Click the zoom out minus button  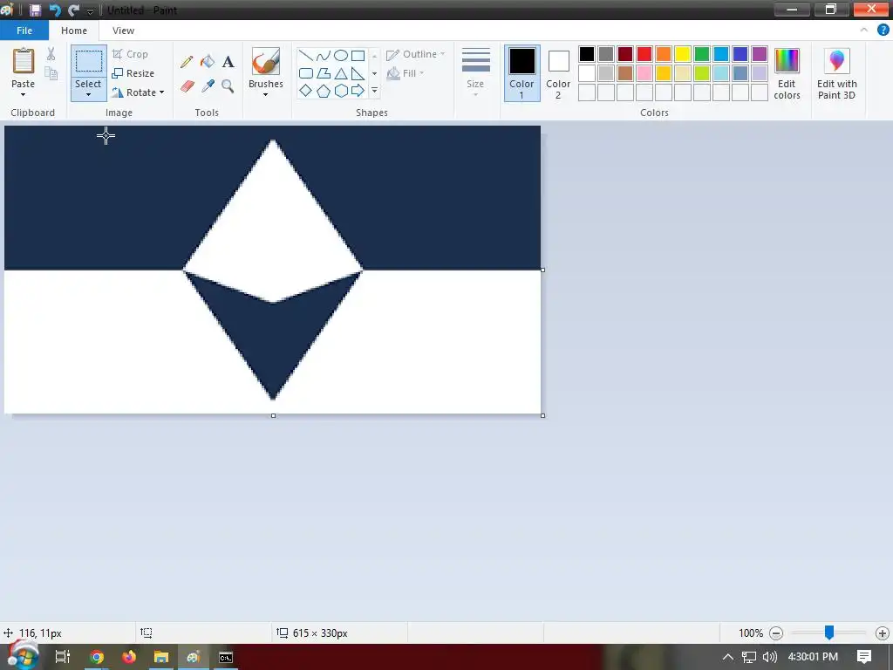coord(776,633)
